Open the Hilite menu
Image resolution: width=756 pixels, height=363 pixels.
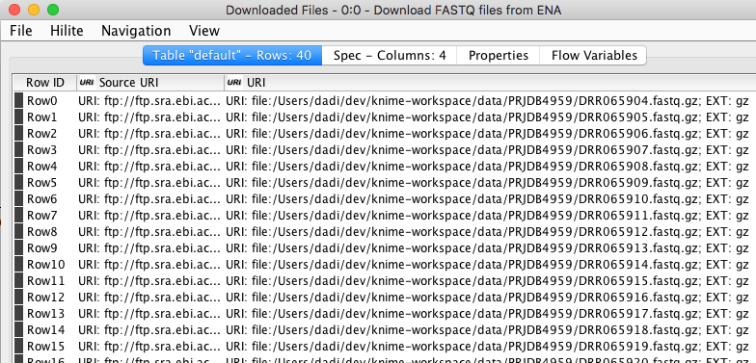[67, 31]
